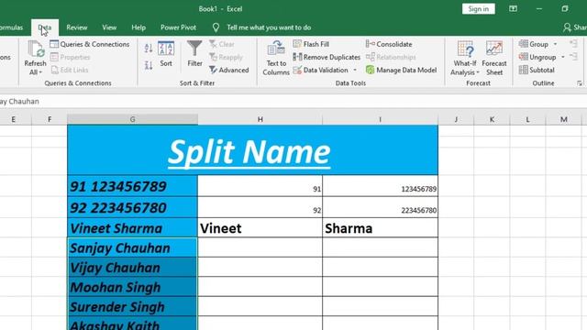
Task: Open the Help tab
Action: pyautogui.click(x=138, y=27)
